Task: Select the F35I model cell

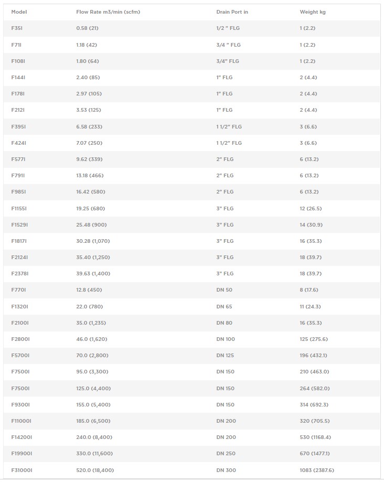Action: pyautogui.click(x=17, y=28)
